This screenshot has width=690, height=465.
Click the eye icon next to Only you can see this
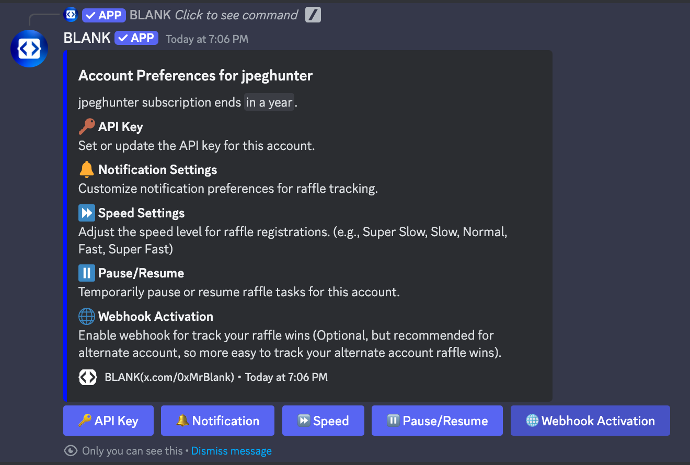pyautogui.click(x=71, y=451)
